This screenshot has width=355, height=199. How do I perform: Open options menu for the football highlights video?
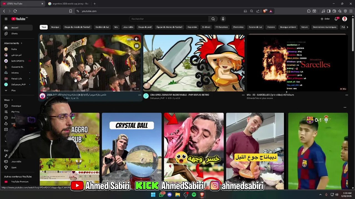point(140,95)
